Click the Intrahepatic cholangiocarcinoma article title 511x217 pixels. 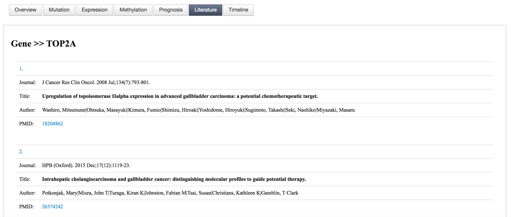pyautogui.click(x=174, y=179)
